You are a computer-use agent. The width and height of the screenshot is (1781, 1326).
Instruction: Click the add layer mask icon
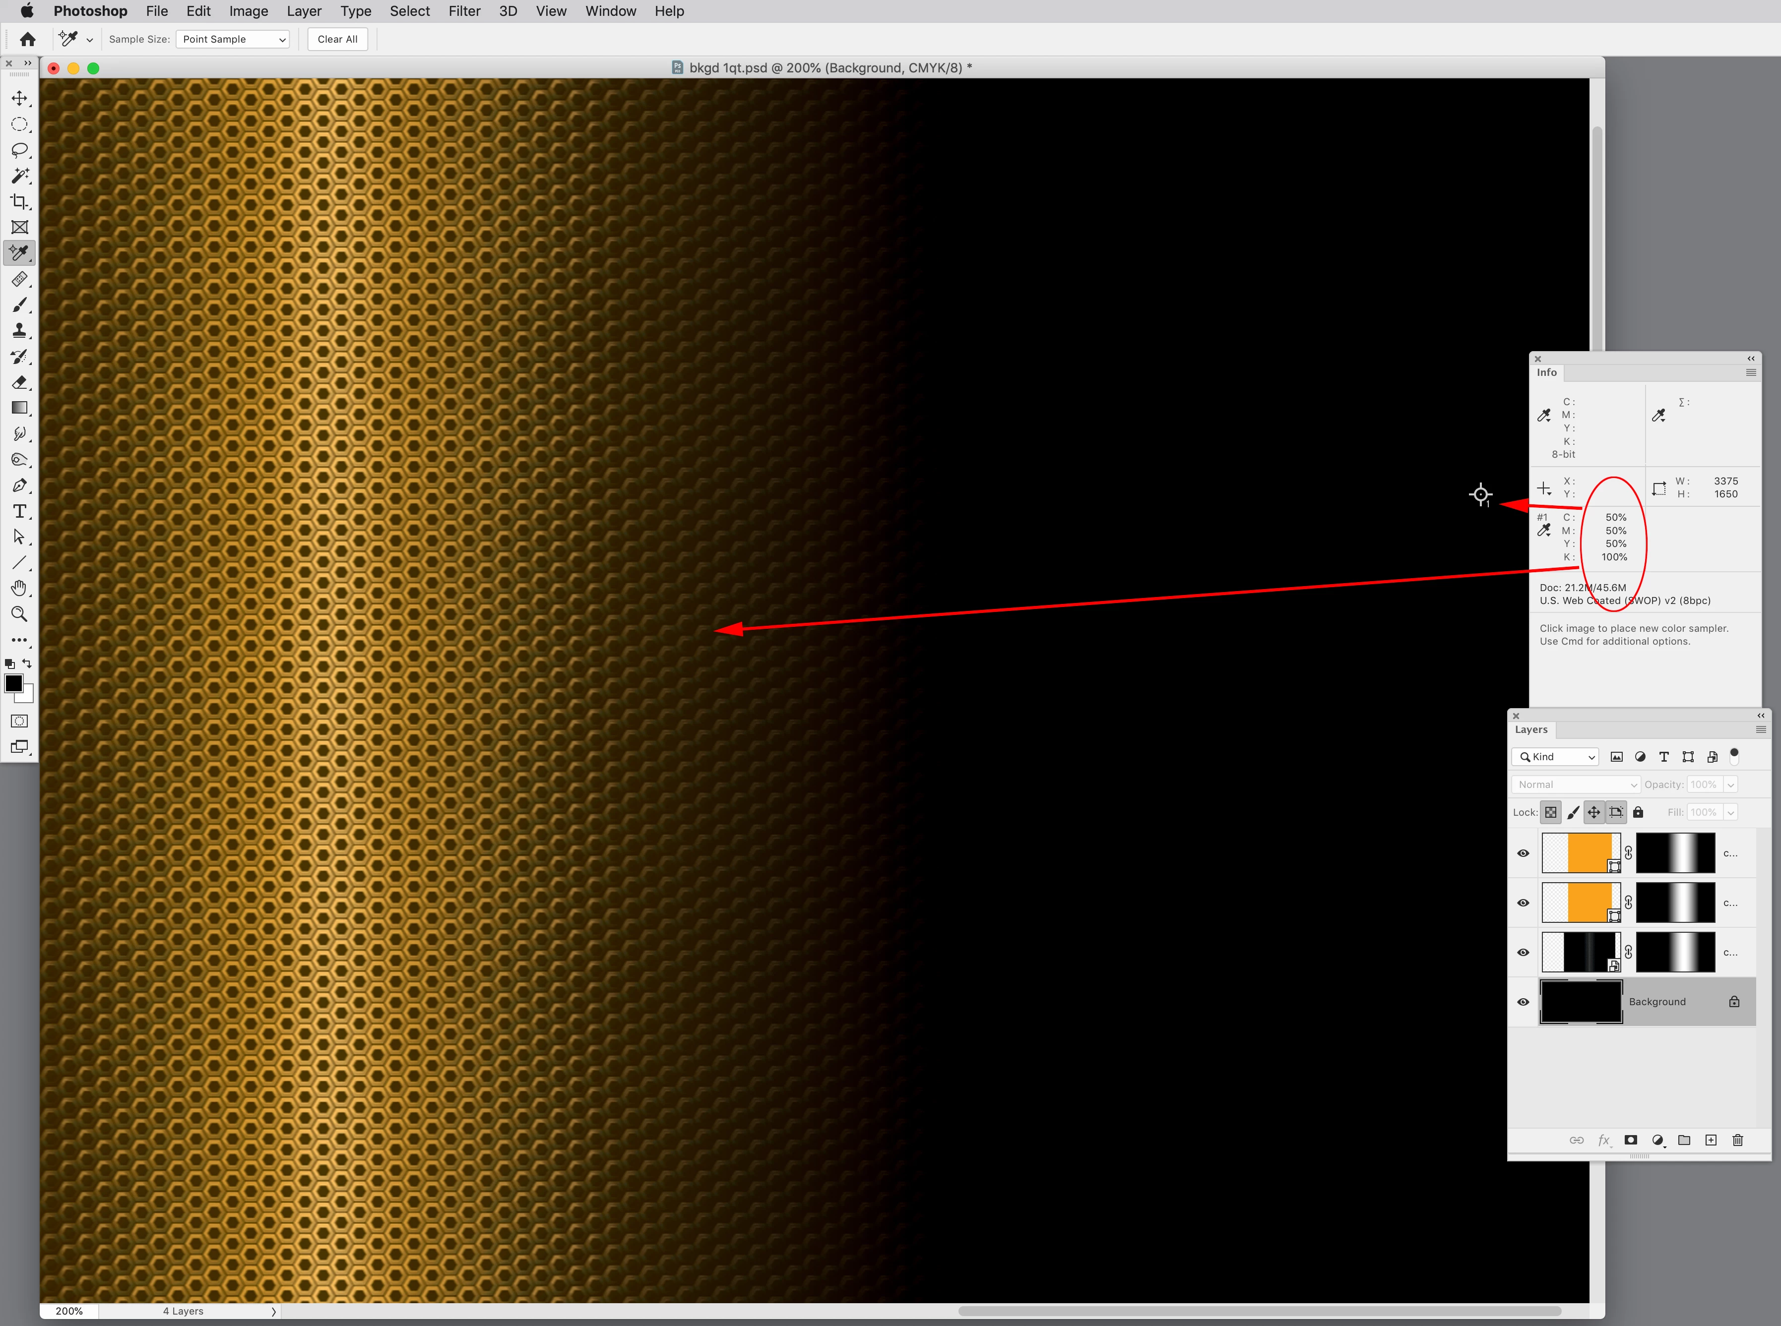point(1630,1140)
